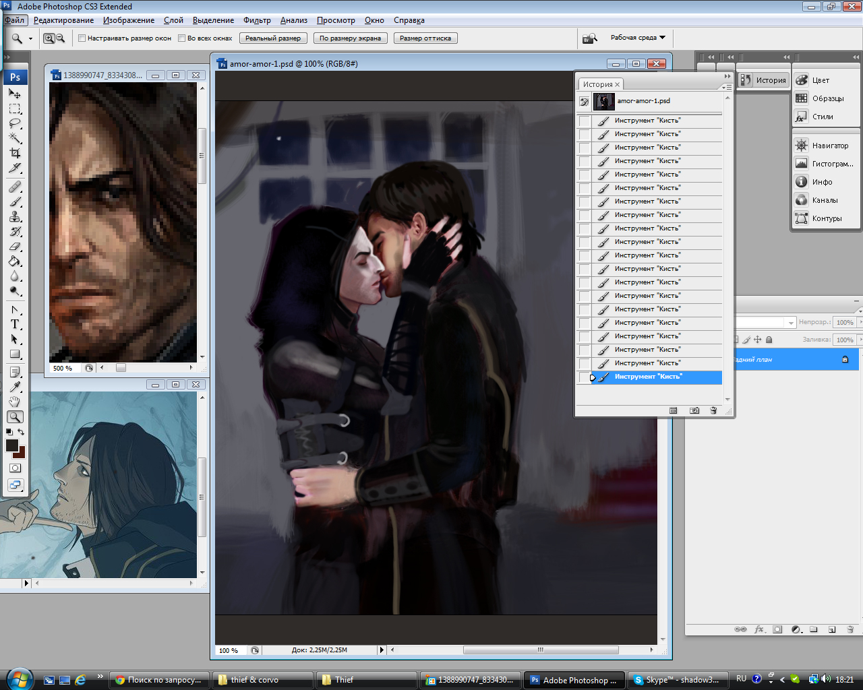
Task: Open the 'Рабочая среда' workspace dropdown
Action: (x=638, y=38)
